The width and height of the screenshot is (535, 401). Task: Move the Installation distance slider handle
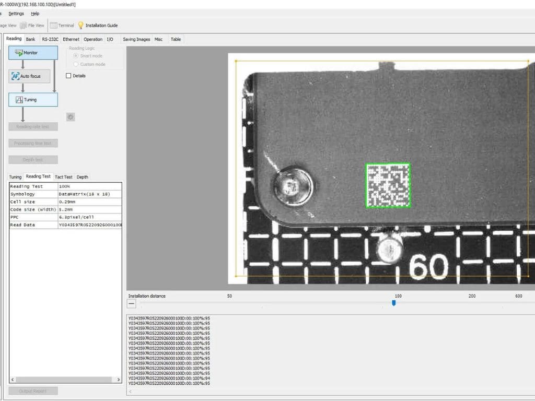tap(394, 303)
